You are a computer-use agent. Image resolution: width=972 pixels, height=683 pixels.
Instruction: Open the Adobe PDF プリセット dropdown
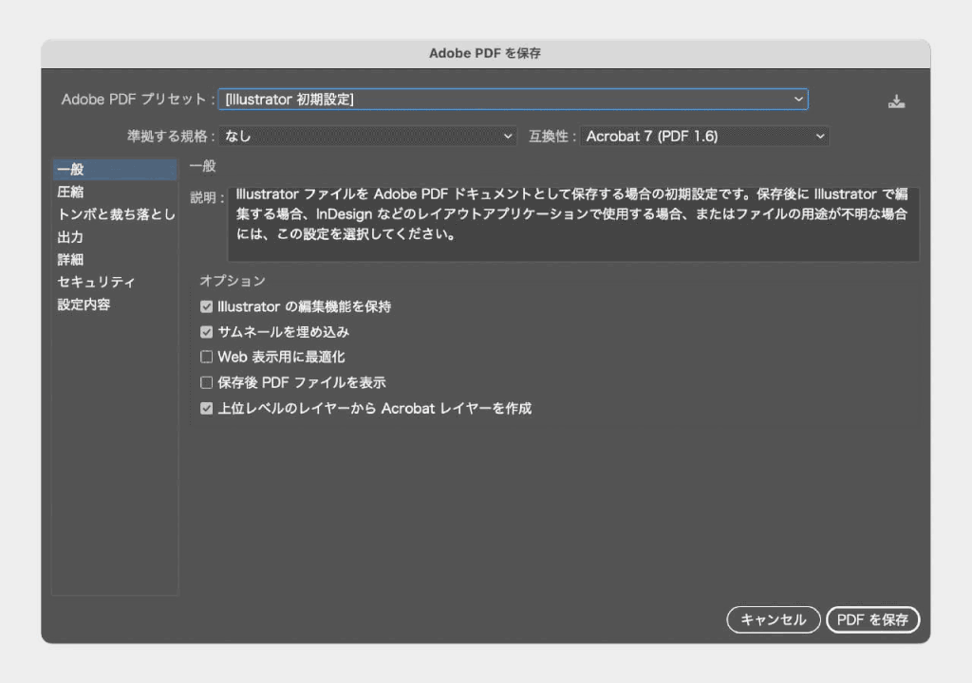(513, 100)
